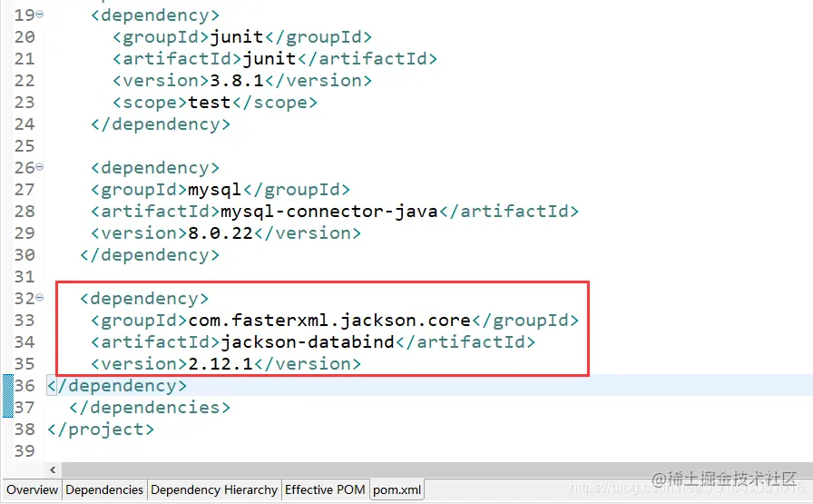Open the Overview tab
Image resolution: width=813 pixels, height=504 pixels.
(x=32, y=489)
